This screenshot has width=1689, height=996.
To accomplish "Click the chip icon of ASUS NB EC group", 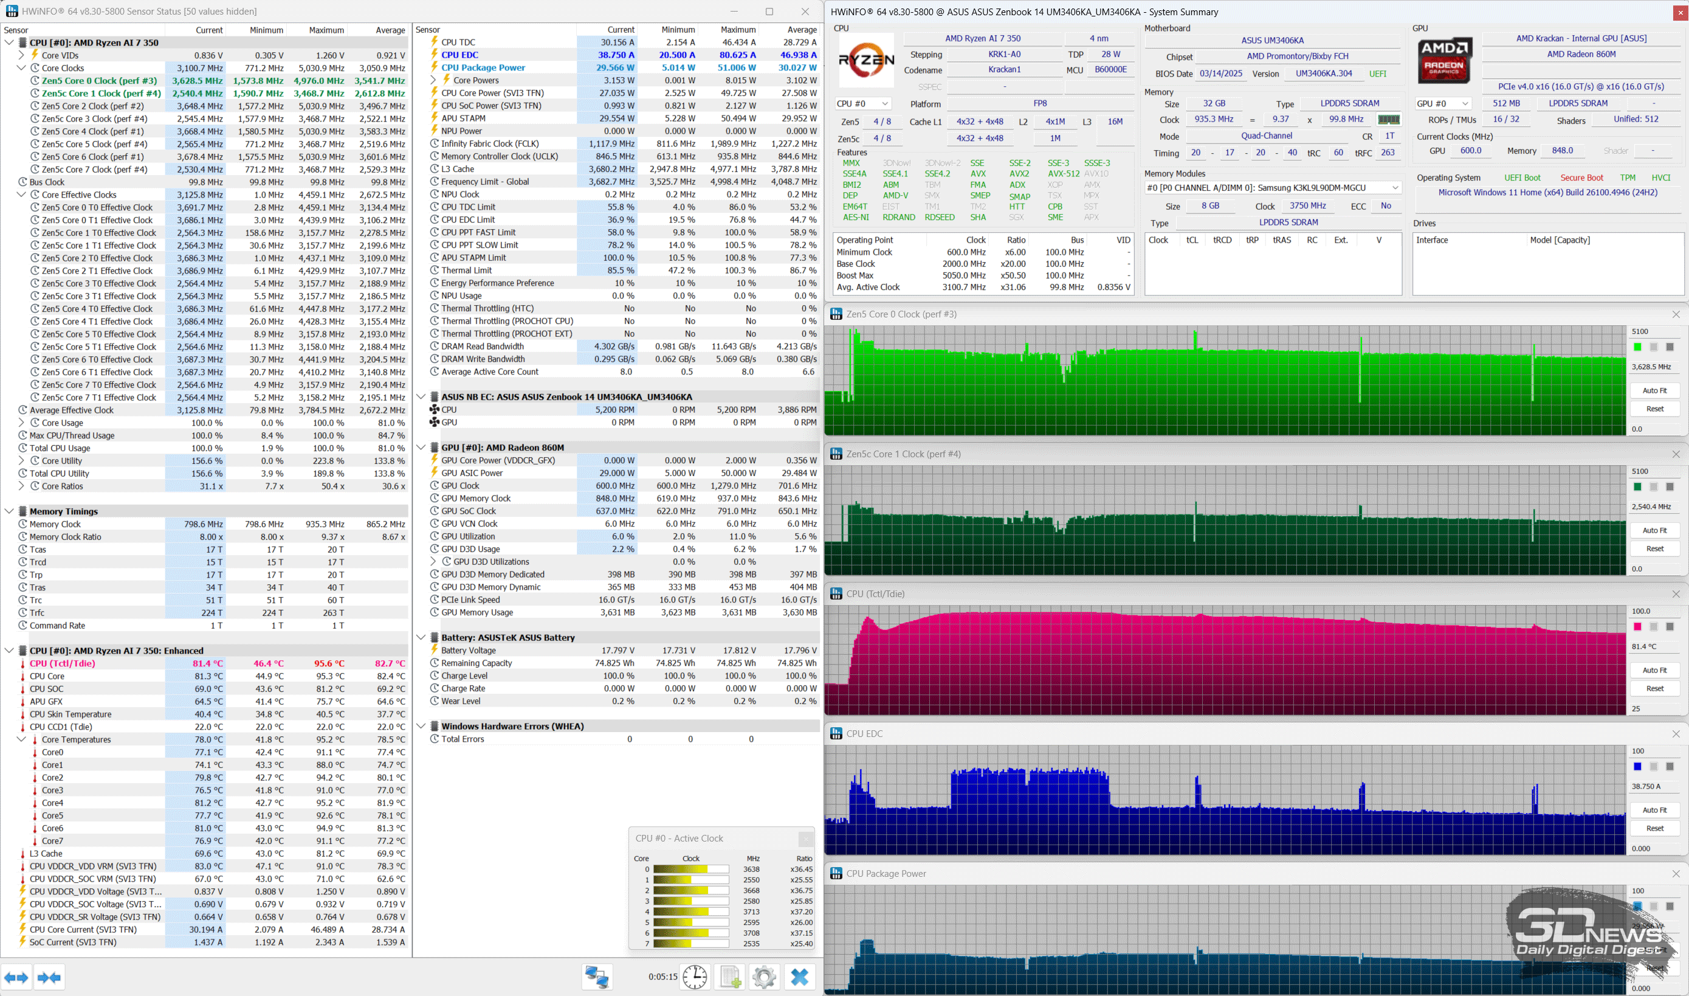I will click(434, 396).
